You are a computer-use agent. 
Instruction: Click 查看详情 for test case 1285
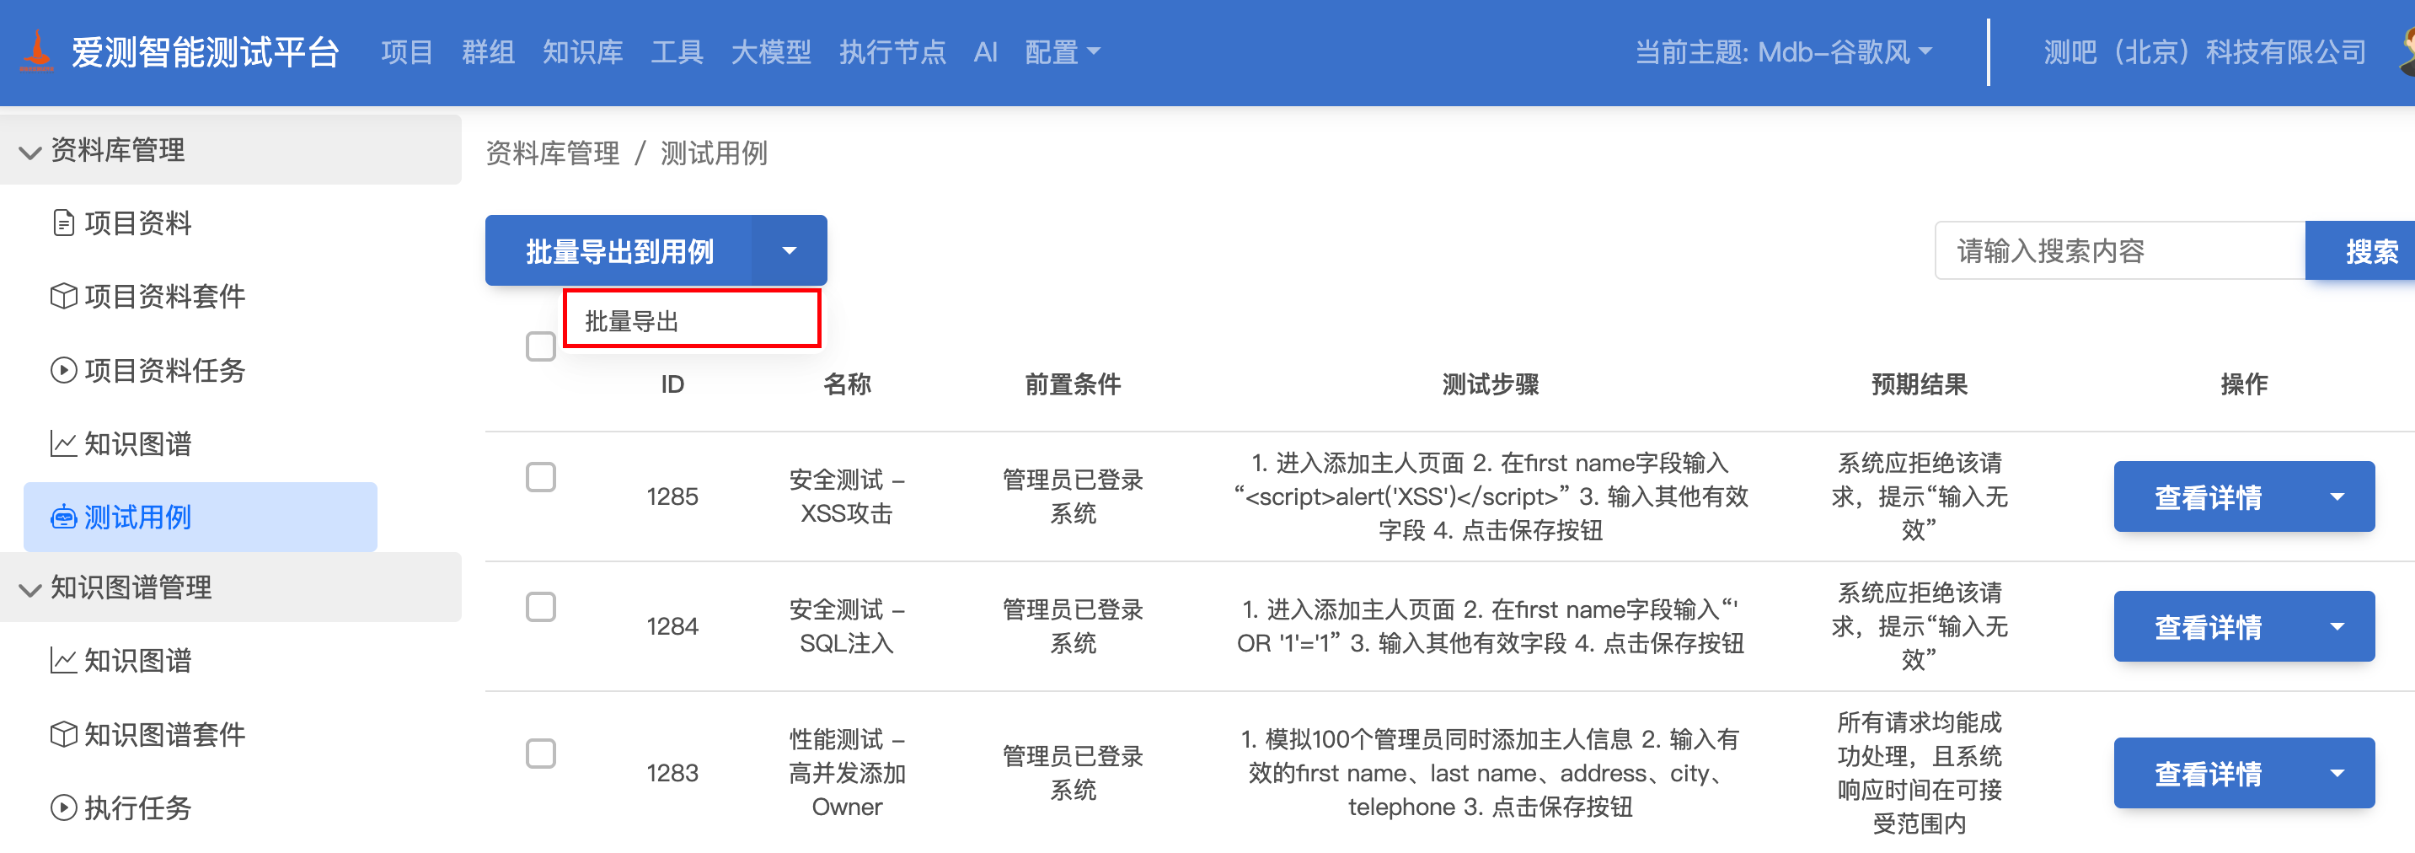pos(2208,496)
